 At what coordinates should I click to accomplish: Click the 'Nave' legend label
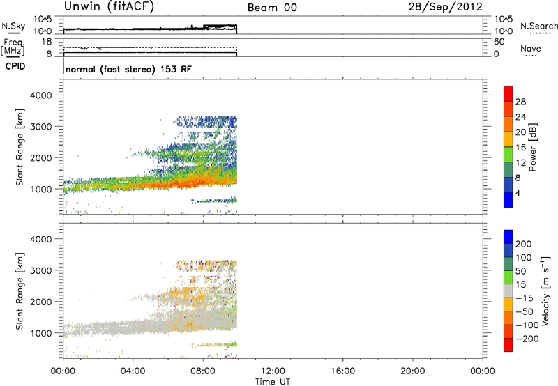pos(531,49)
